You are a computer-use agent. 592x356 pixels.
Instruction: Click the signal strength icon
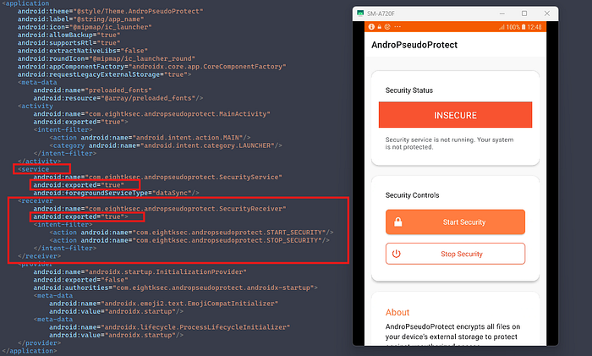[x=502, y=27]
